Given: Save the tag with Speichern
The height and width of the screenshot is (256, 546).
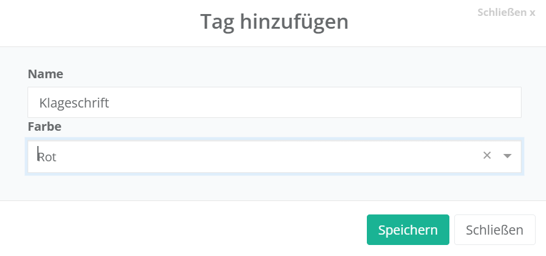Looking at the screenshot, I should point(408,230).
